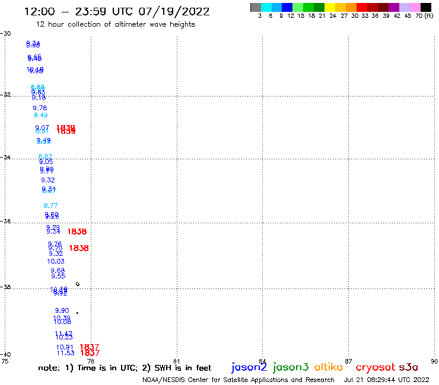
Task: Click the latitude axis label -38
Action: click(x=5, y=287)
